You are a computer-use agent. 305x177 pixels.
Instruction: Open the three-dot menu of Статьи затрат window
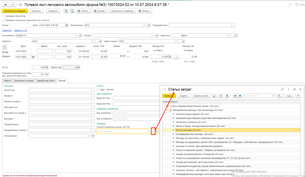click(x=288, y=89)
